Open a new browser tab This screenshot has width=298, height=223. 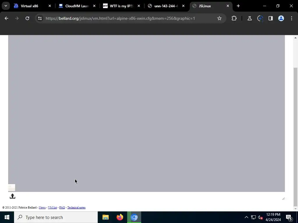(x=238, y=6)
